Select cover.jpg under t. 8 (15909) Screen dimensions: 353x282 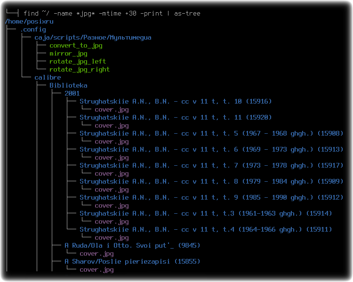pyautogui.click(x=112, y=190)
